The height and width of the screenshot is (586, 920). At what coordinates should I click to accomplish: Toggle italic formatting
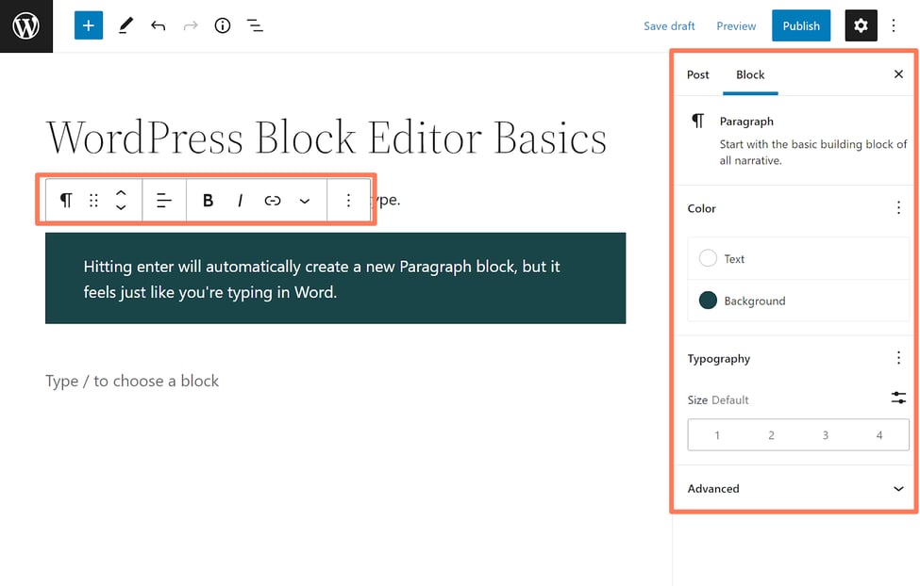(x=241, y=200)
